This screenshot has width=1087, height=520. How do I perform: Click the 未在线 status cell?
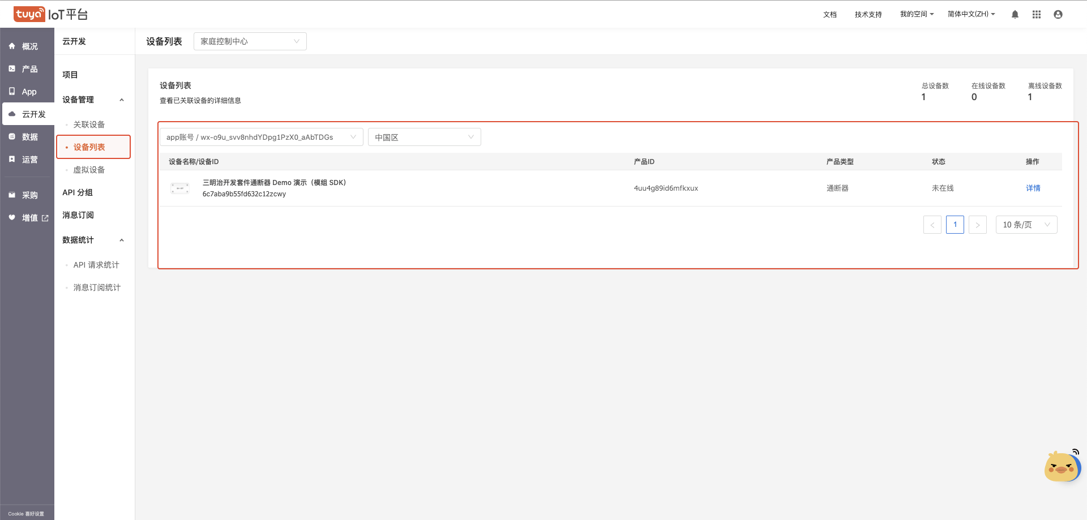[943, 188]
